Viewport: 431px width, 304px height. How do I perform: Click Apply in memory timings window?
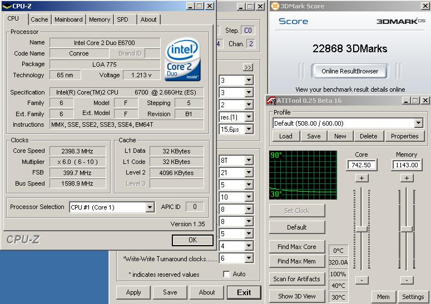coord(133,292)
